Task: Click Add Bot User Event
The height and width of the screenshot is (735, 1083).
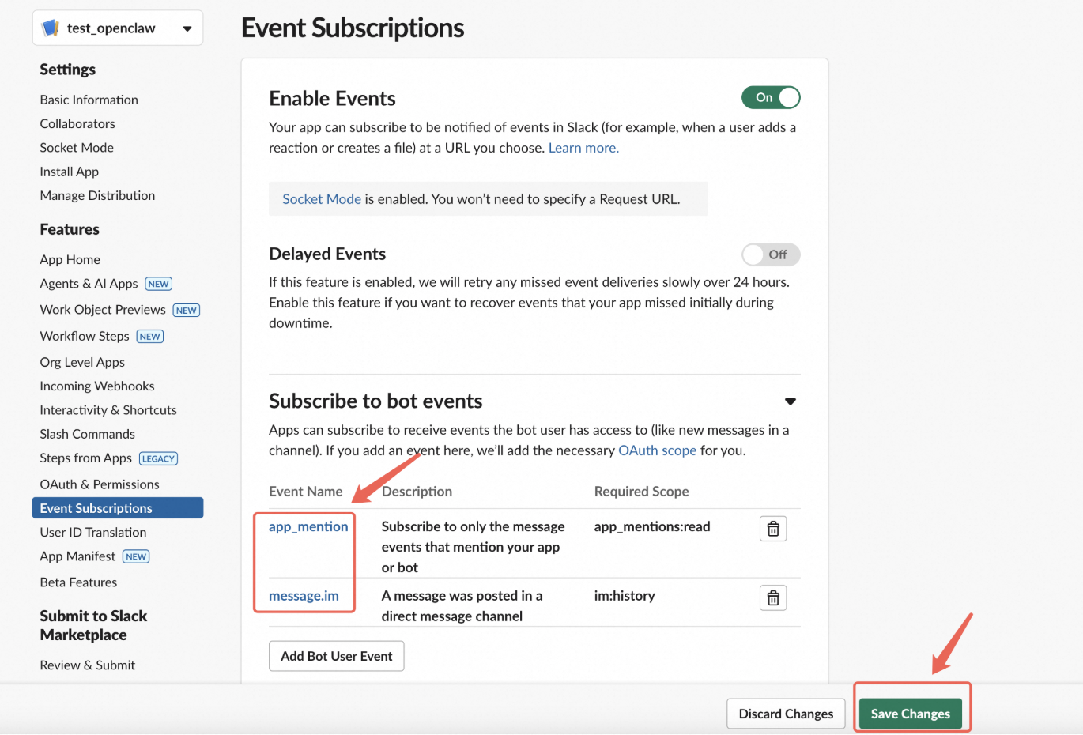Action: pyautogui.click(x=337, y=656)
